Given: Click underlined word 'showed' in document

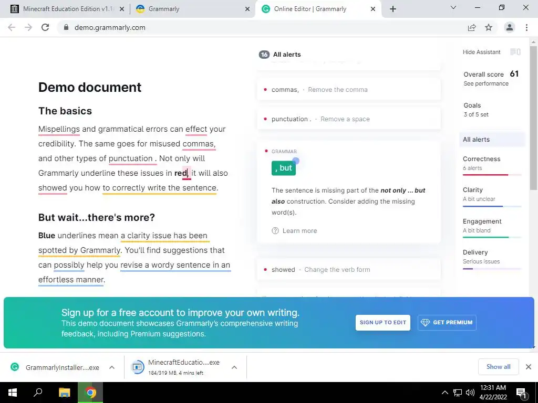Looking at the screenshot, I should click(x=53, y=188).
